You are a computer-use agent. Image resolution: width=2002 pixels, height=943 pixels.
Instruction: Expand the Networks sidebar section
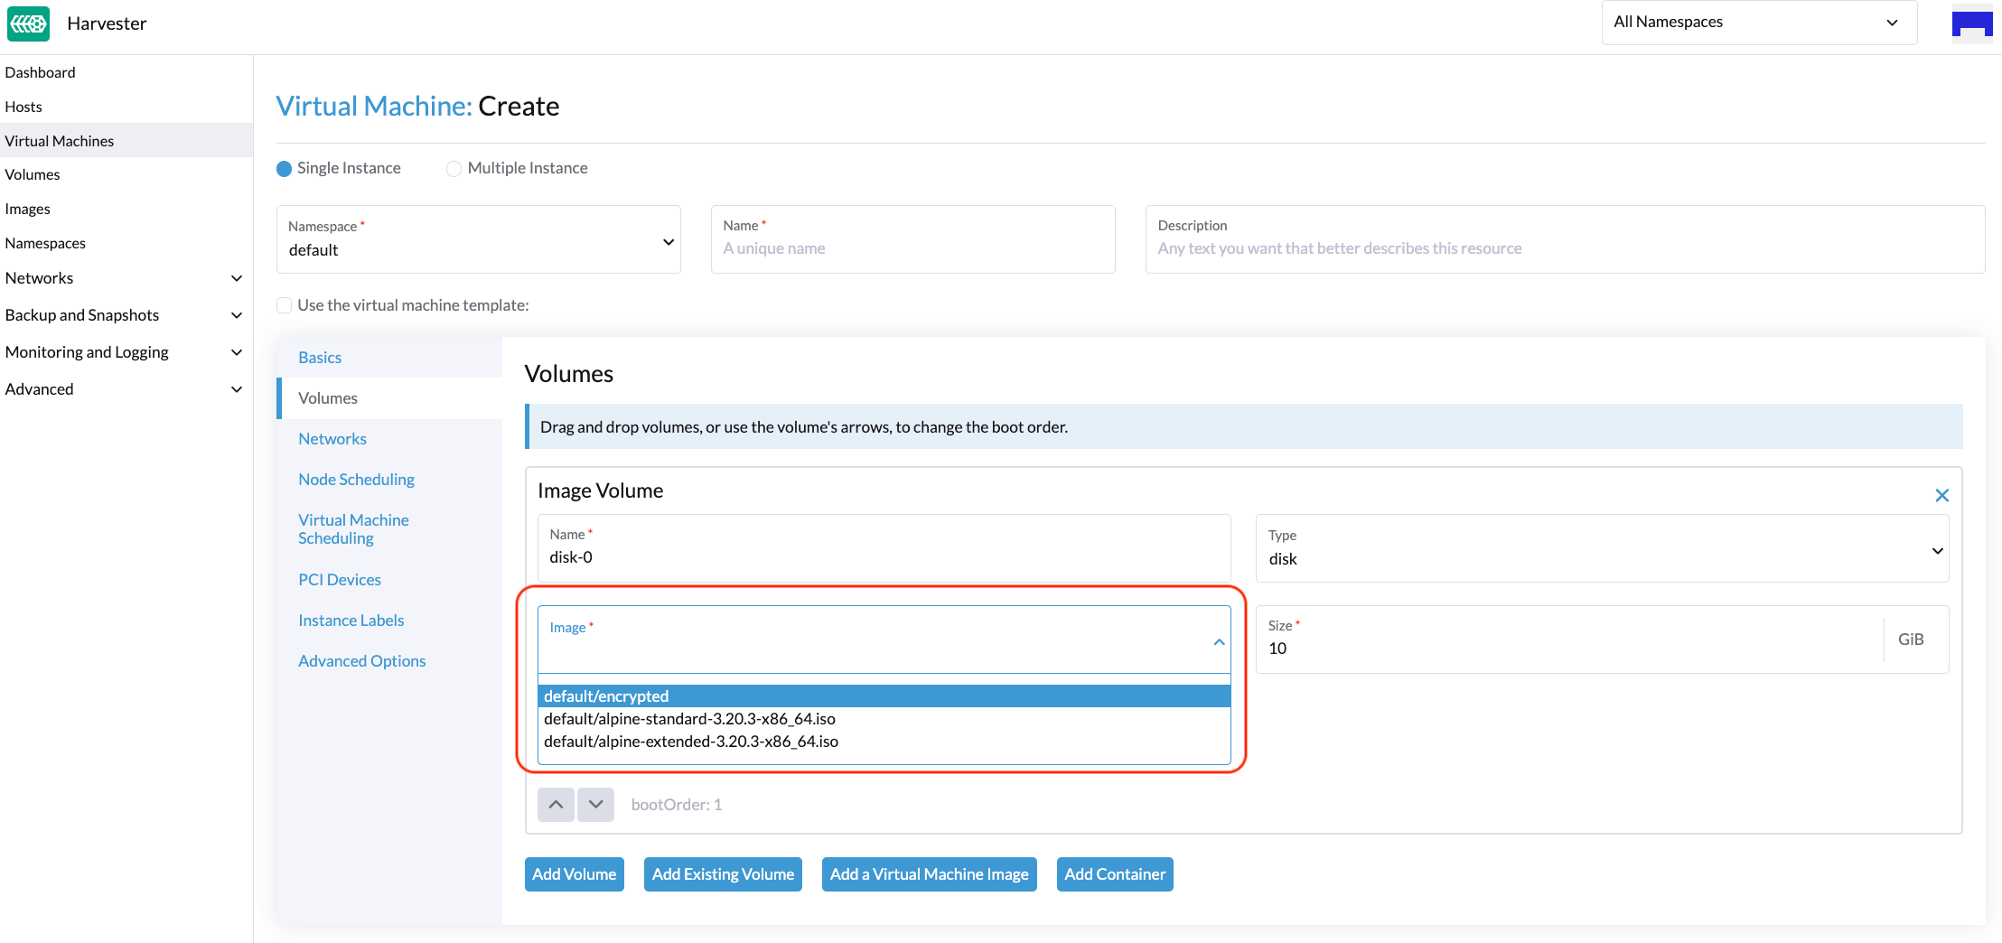(236, 278)
